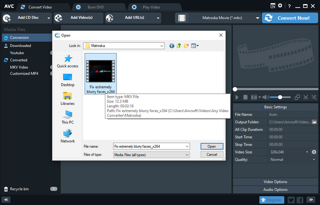The height and width of the screenshot is (205, 320).
Task: Click the File Name Auto field
Action: tap(293, 115)
